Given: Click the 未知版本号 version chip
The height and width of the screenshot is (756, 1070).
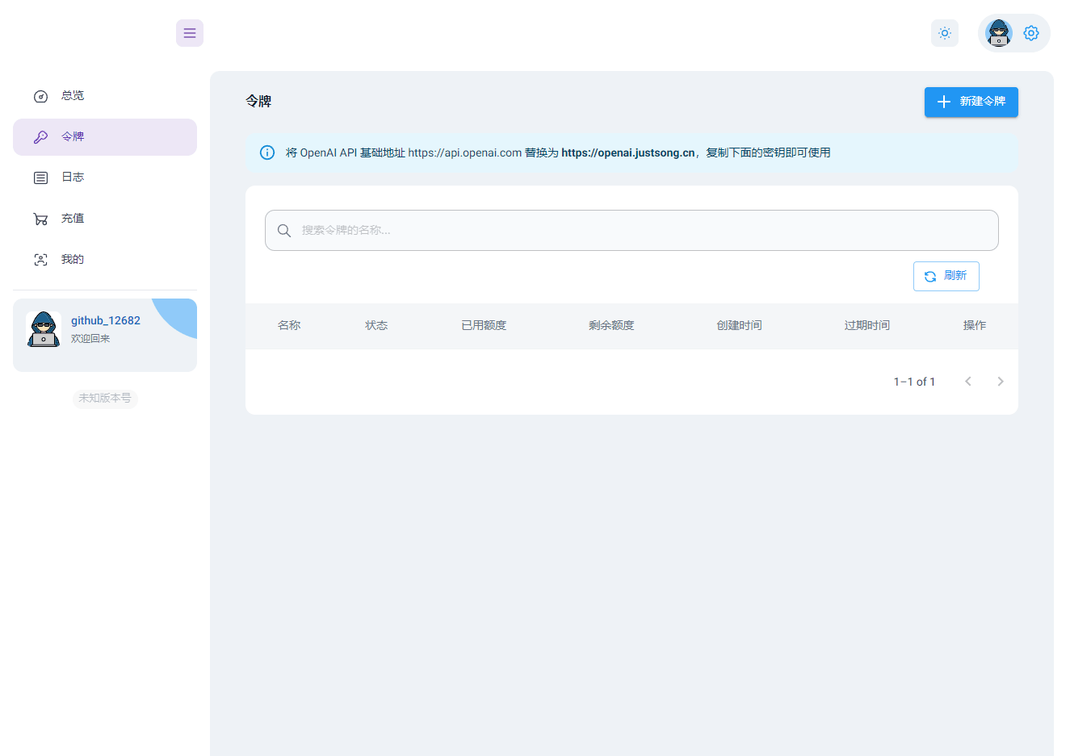Looking at the screenshot, I should (x=105, y=399).
